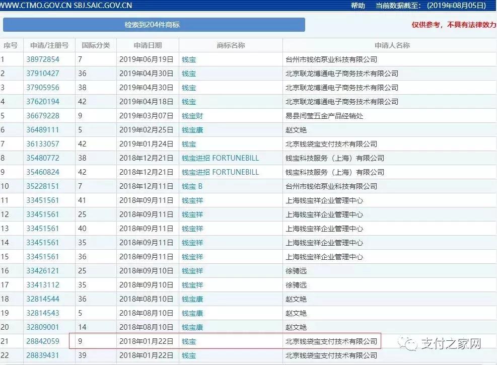Click the 钱宝 B trademark name
Screen dimensions: 497x365
pyautogui.click(x=192, y=186)
